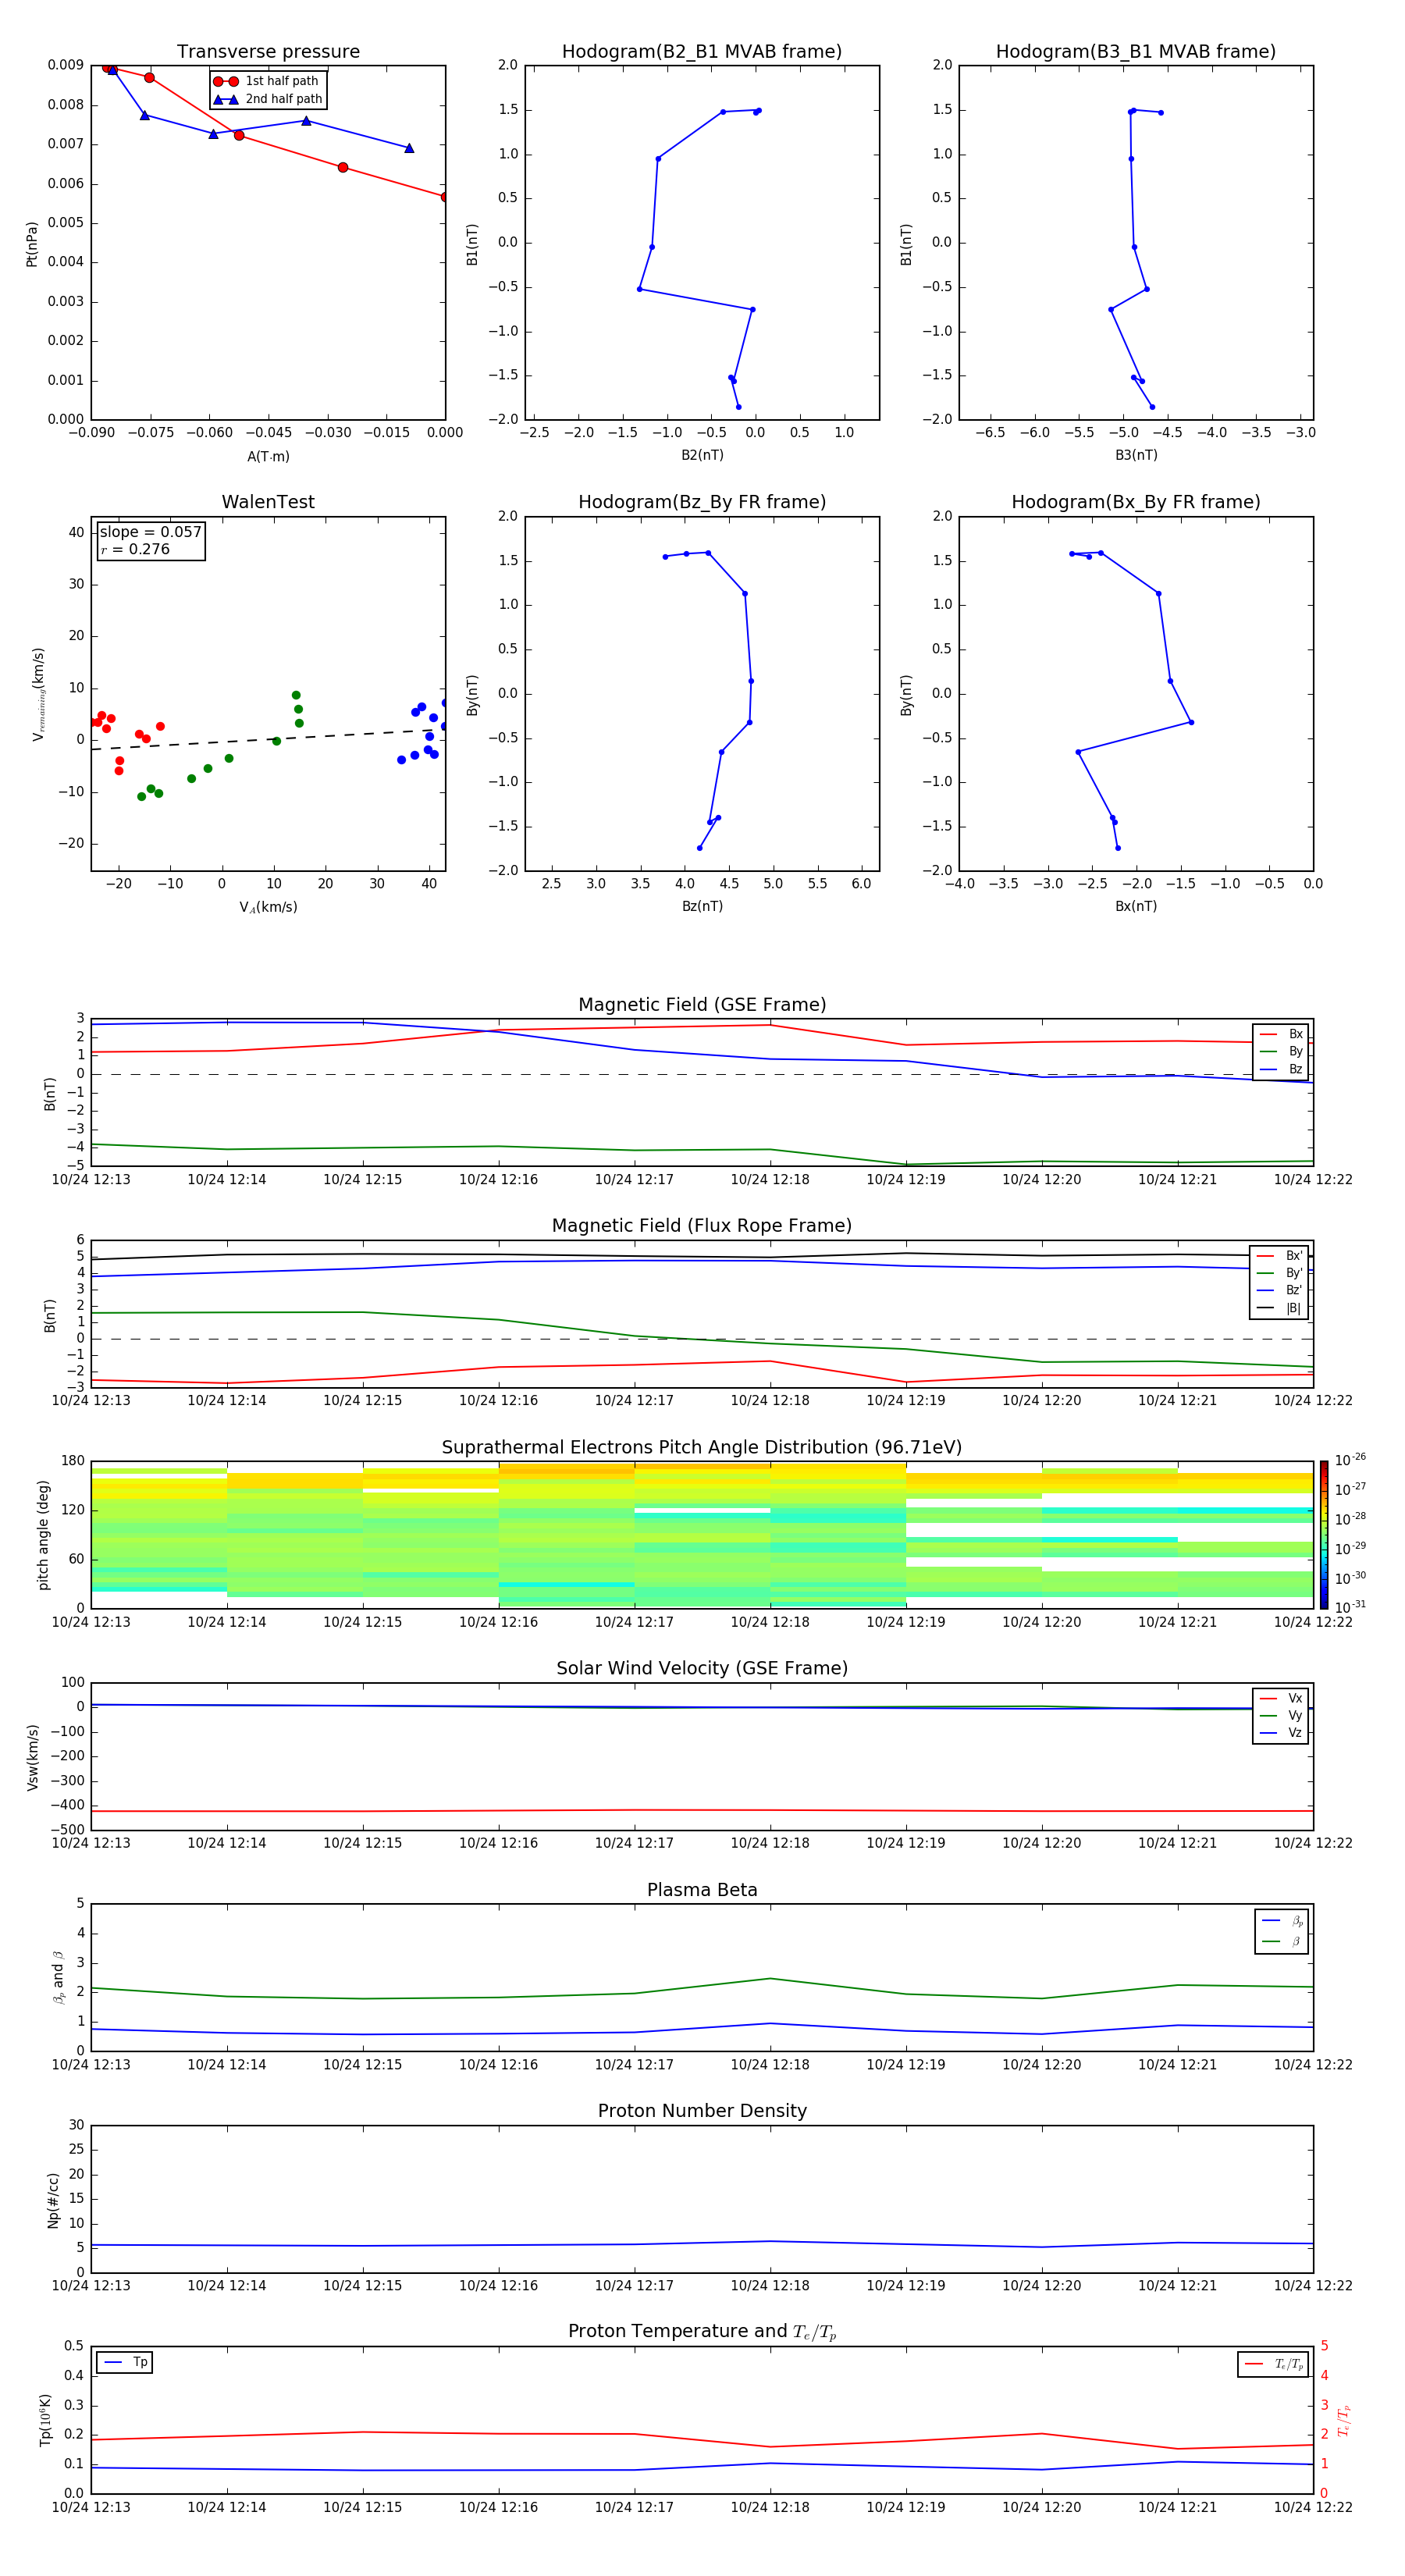Click the "Bz(nT)" x-axis label
This screenshot has width=1405, height=2576.
tap(702, 906)
